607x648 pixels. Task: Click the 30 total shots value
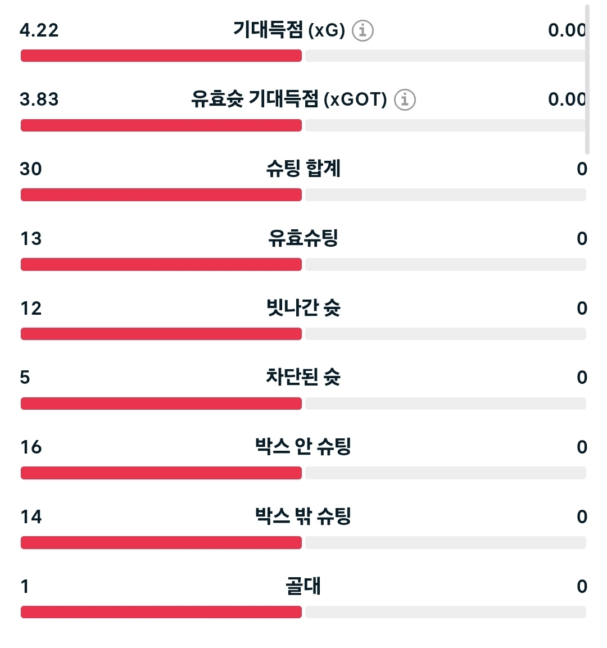coord(31,169)
